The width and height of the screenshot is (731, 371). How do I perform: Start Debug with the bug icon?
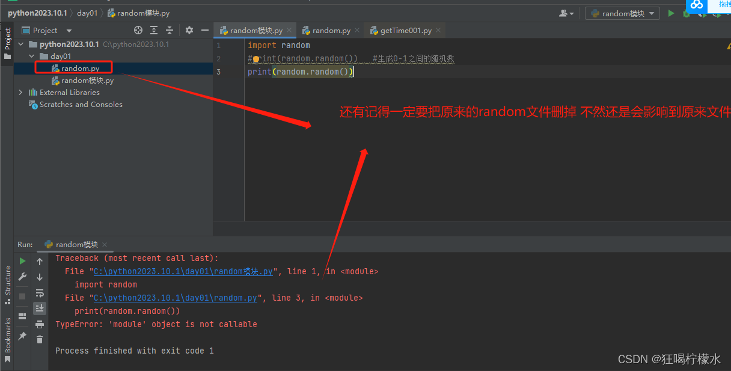click(x=685, y=13)
